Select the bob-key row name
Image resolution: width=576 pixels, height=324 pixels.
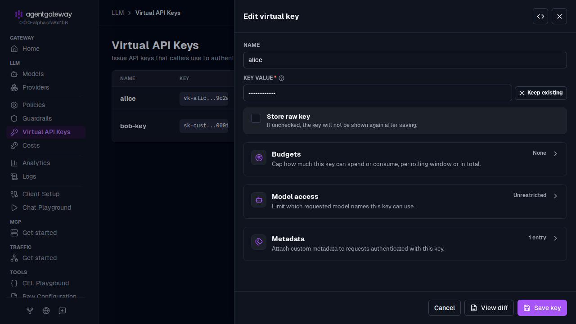pos(133,126)
